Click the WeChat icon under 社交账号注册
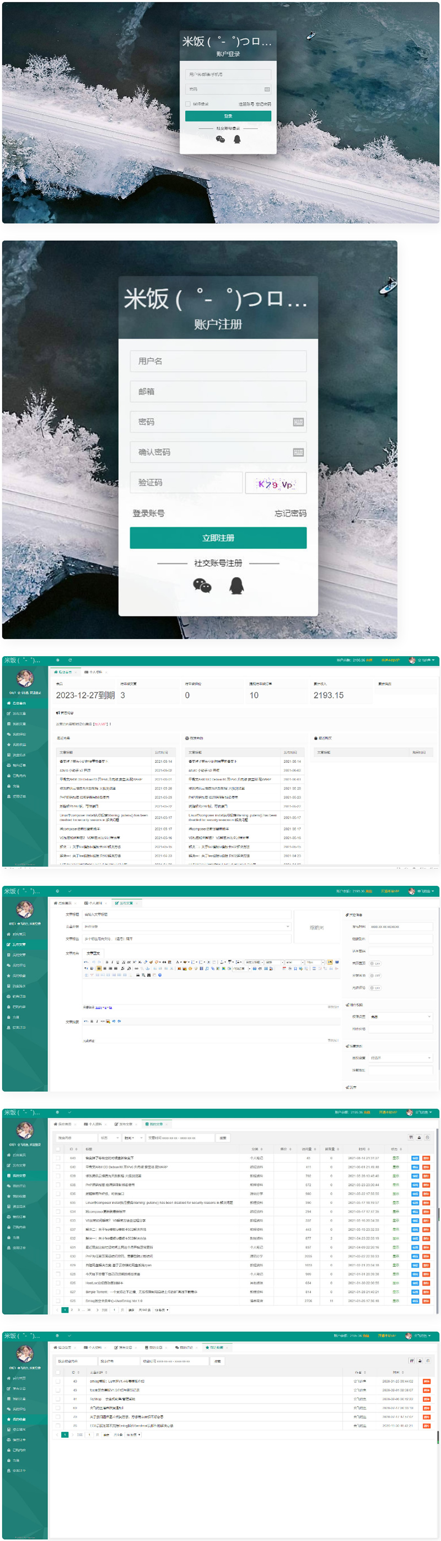This screenshot has width=441, height=1541. [x=202, y=585]
